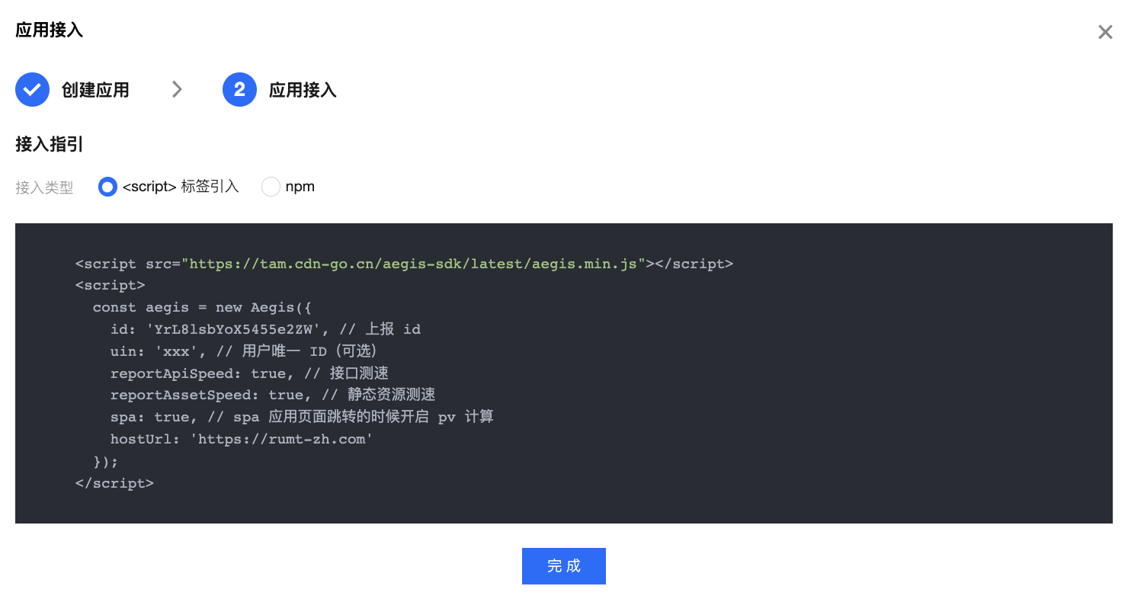Click the completed 创建应用 checkmark step icon
The width and height of the screenshot is (1128, 602).
(x=32, y=90)
